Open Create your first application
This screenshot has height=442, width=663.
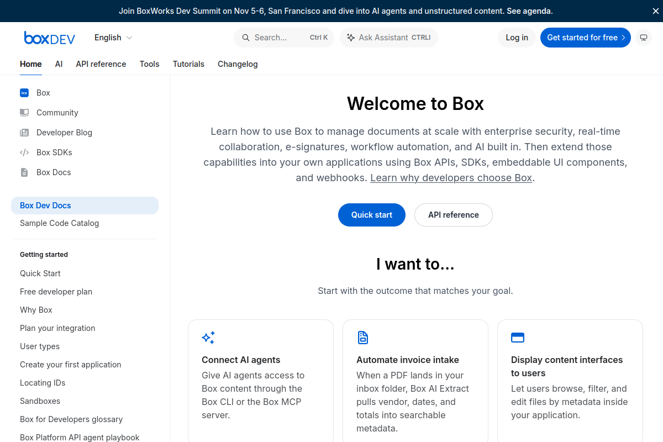coord(70,365)
